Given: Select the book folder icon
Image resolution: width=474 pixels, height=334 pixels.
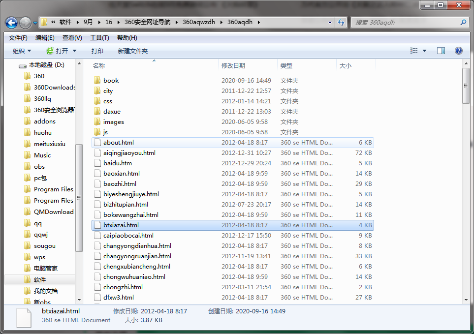Looking at the screenshot, I should [x=97, y=80].
